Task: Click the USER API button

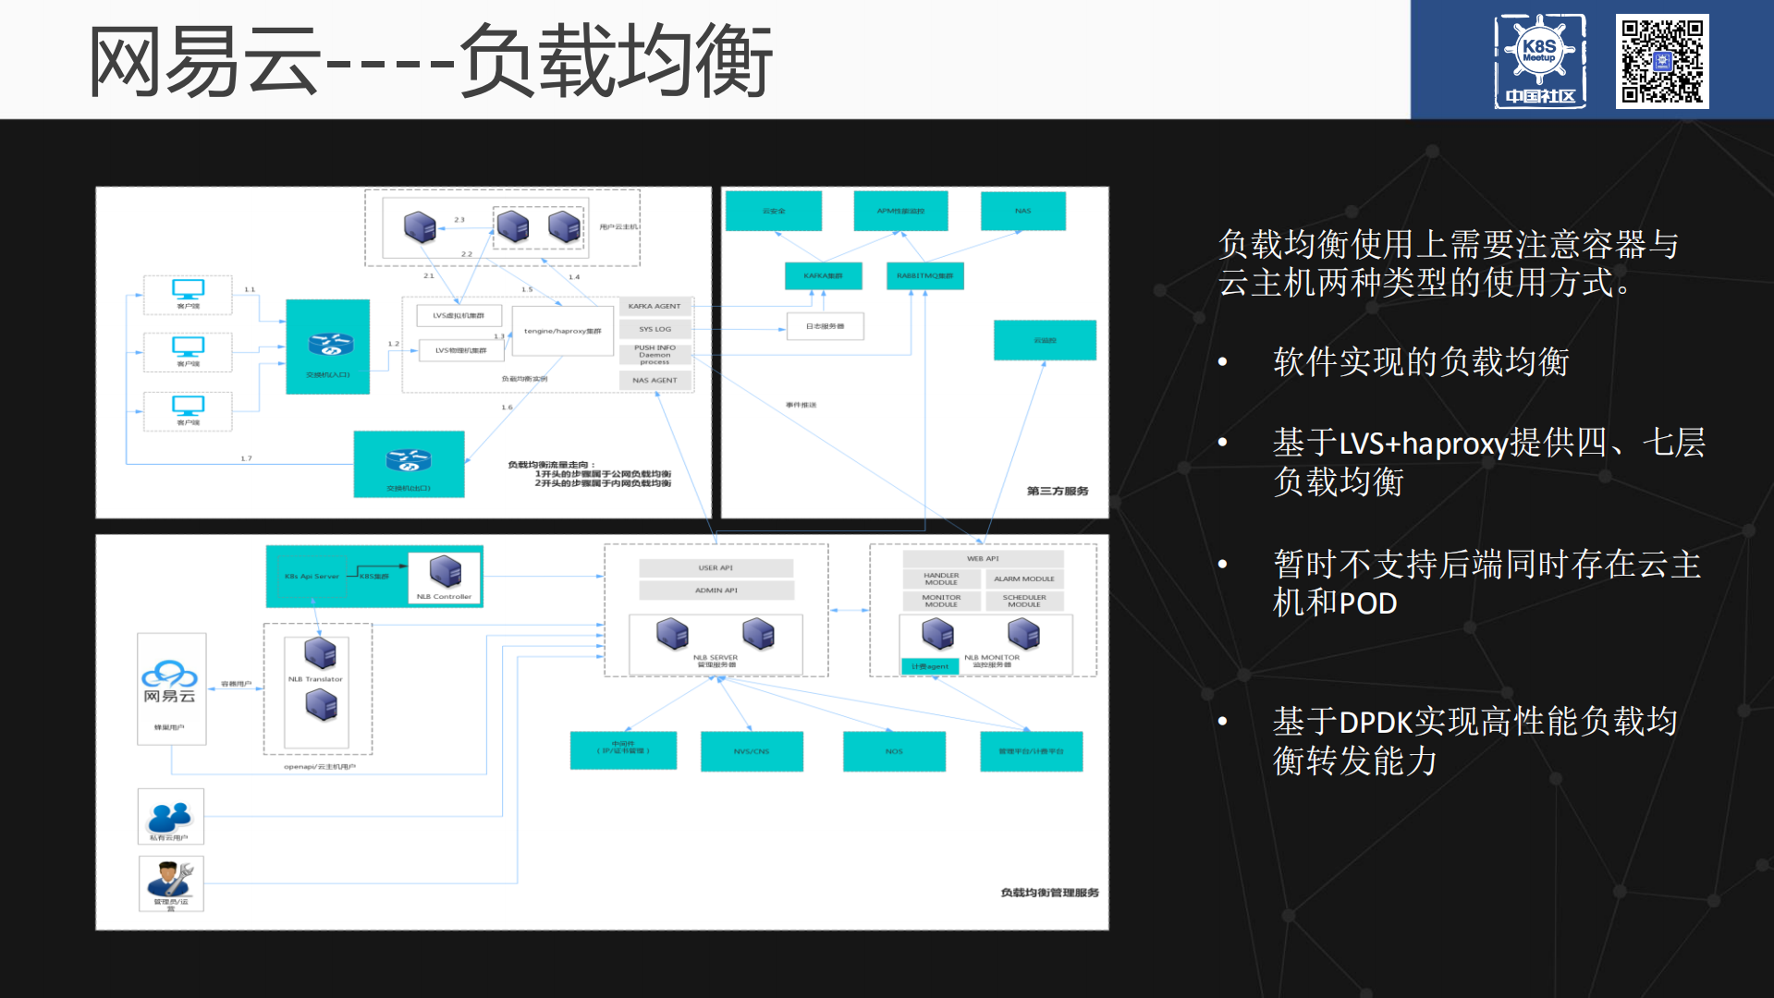Action: [x=716, y=567]
